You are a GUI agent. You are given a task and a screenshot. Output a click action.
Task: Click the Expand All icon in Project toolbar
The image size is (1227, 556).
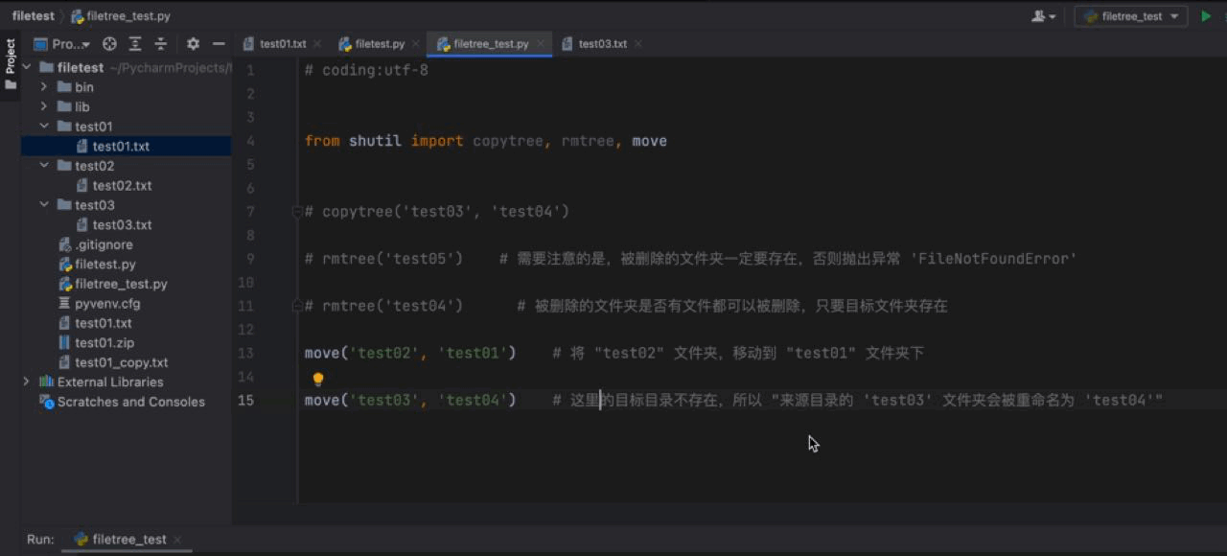coord(135,44)
